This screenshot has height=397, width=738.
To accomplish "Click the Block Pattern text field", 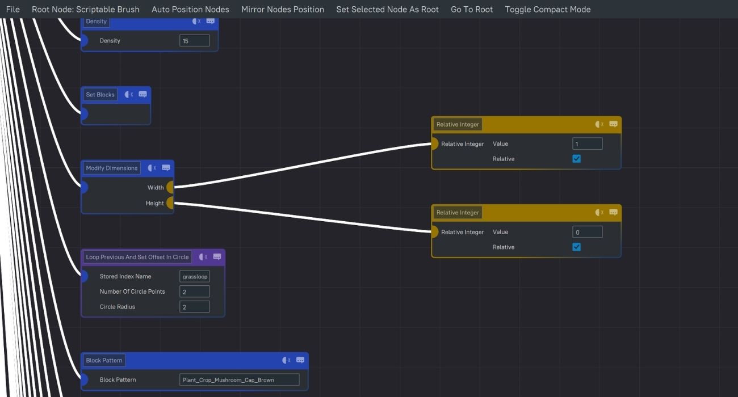I will tap(239, 380).
